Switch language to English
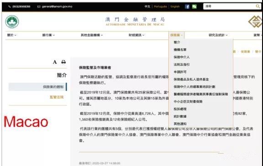The image size is (263, 166). pyautogui.click(x=175, y=6)
